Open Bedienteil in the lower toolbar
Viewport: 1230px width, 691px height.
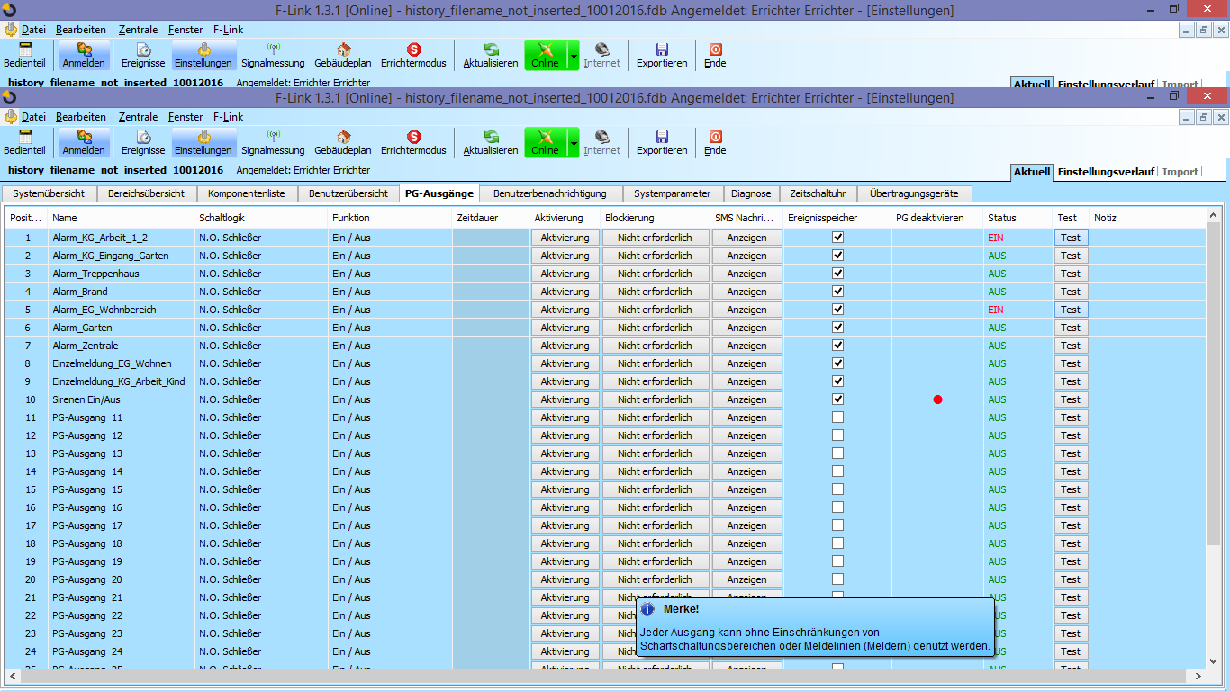click(x=24, y=142)
